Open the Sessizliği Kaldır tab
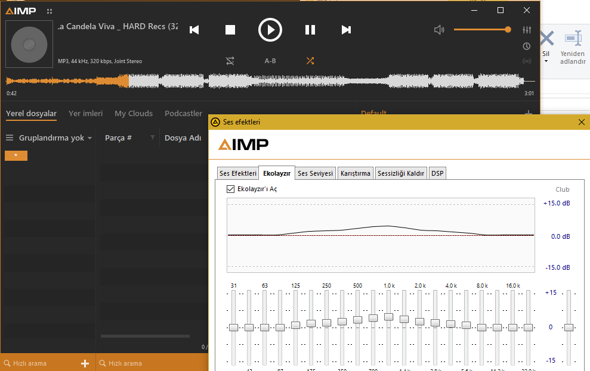 (x=401, y=173)
